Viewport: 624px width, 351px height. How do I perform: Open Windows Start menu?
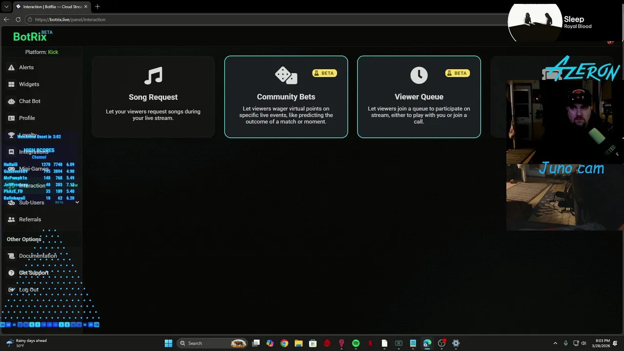168,343
